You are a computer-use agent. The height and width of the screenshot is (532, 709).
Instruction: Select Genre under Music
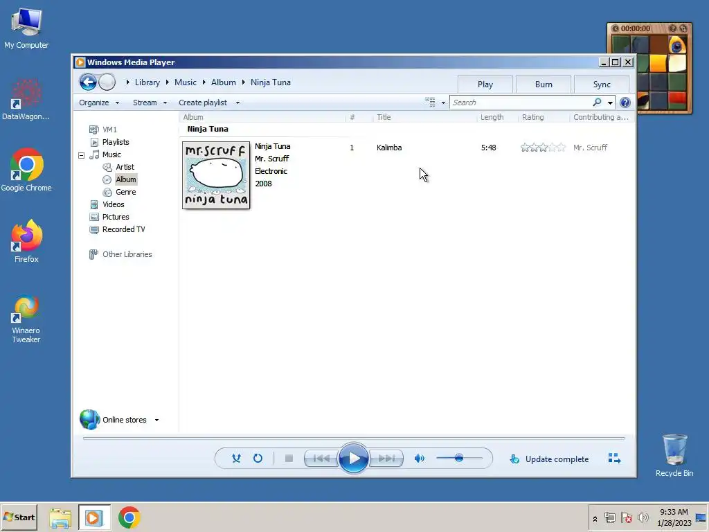(126, 192)
